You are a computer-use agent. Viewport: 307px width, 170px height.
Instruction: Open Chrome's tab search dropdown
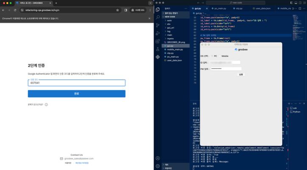(151, 3)
